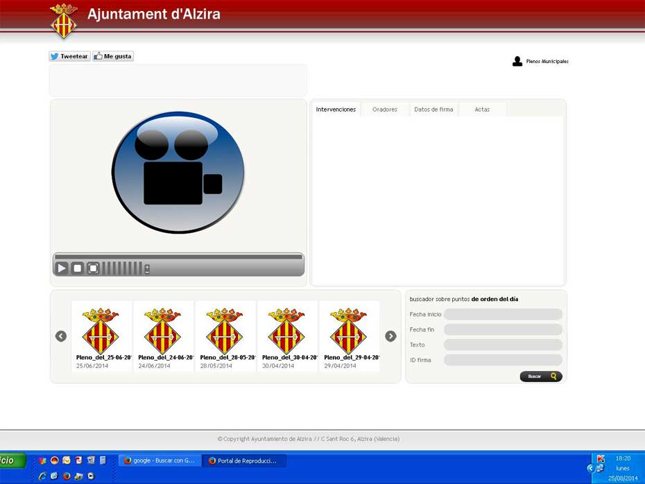Focus the Fecha inicio input field
This screenshot has width=645, height=484.
pos(503,314)
